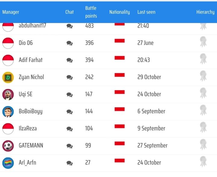The height and width of the screenshot is (177, 217).
Task: Open chat with IlzaReza
Action: click(x=70, y=129)
